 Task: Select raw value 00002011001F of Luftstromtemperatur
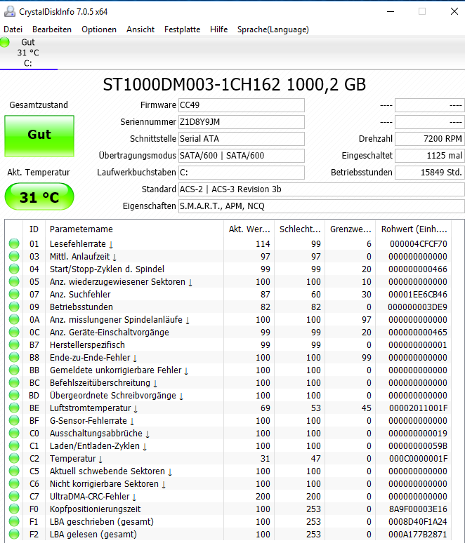pos(418,408)
